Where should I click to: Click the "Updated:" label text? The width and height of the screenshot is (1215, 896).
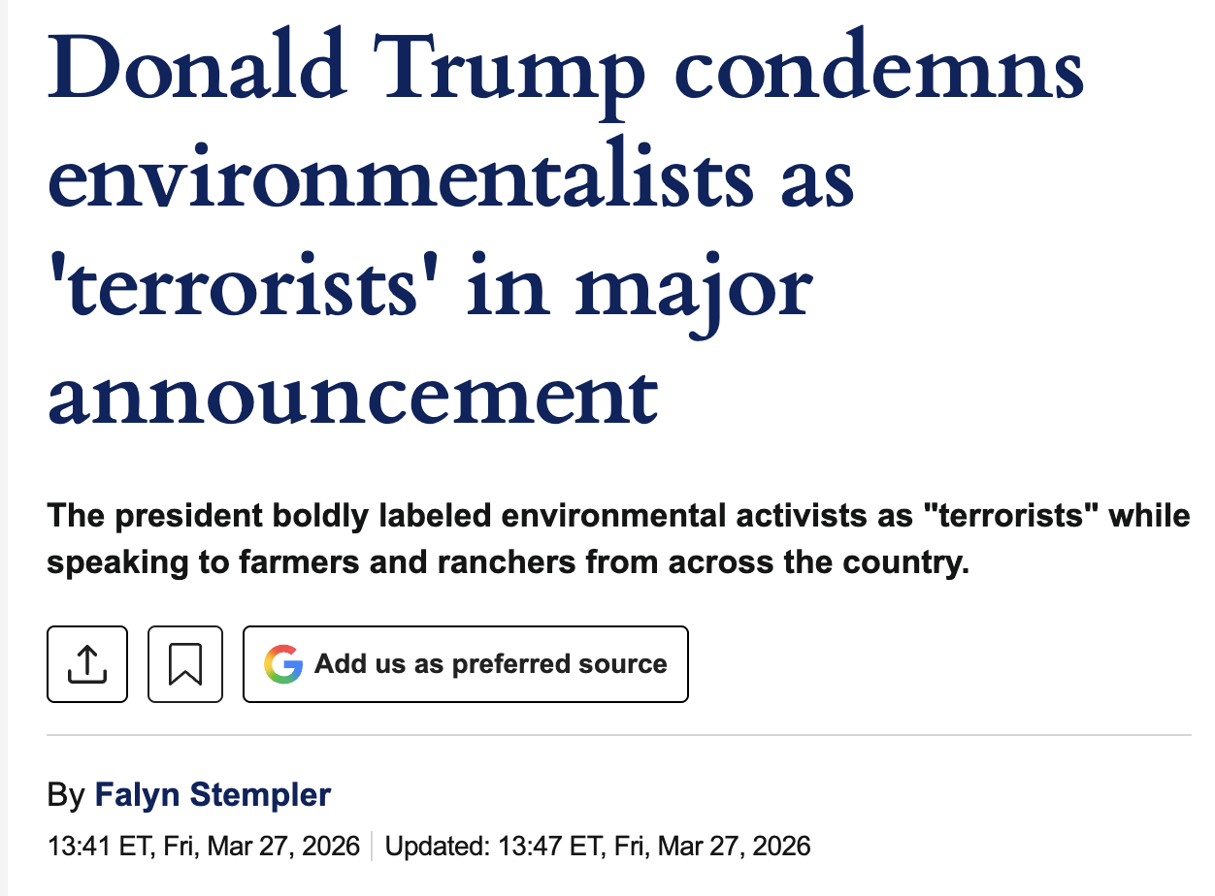[x=437, y=846]
